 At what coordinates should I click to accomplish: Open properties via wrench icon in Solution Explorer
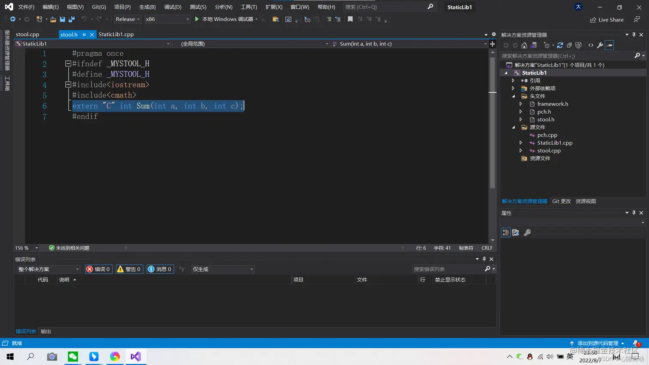click(x=600, y=45)
